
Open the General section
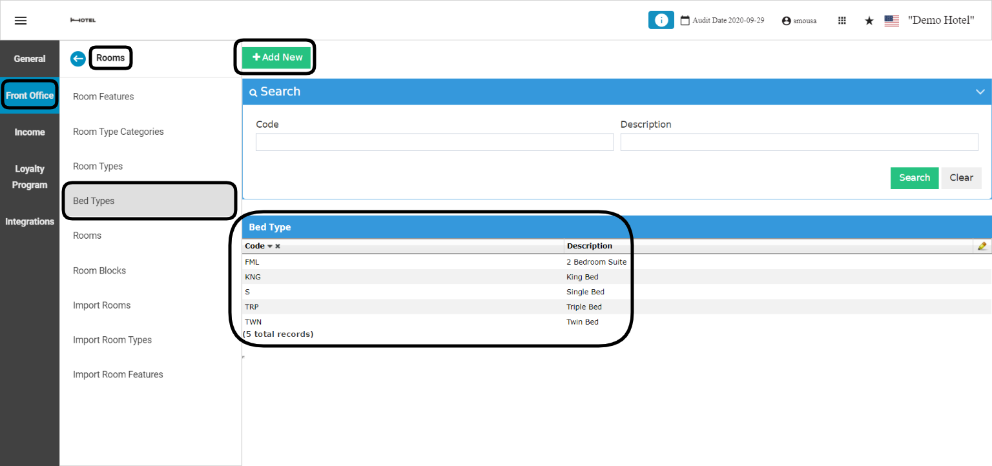point(30,59)
